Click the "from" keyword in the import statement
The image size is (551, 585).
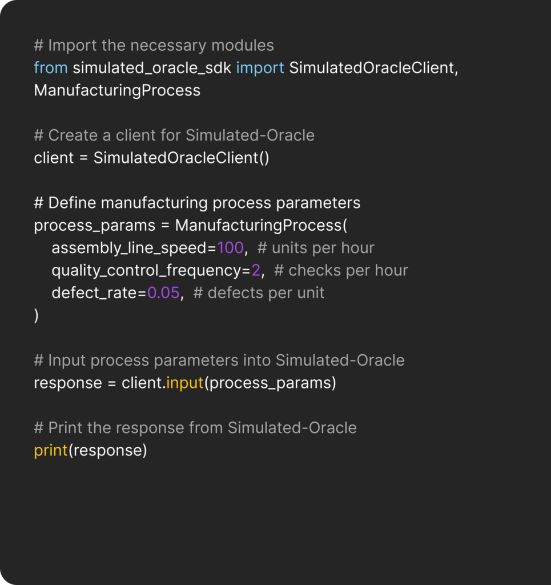point(51,67)
